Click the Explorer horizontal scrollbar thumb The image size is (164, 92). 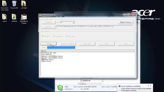click(83, 84)
